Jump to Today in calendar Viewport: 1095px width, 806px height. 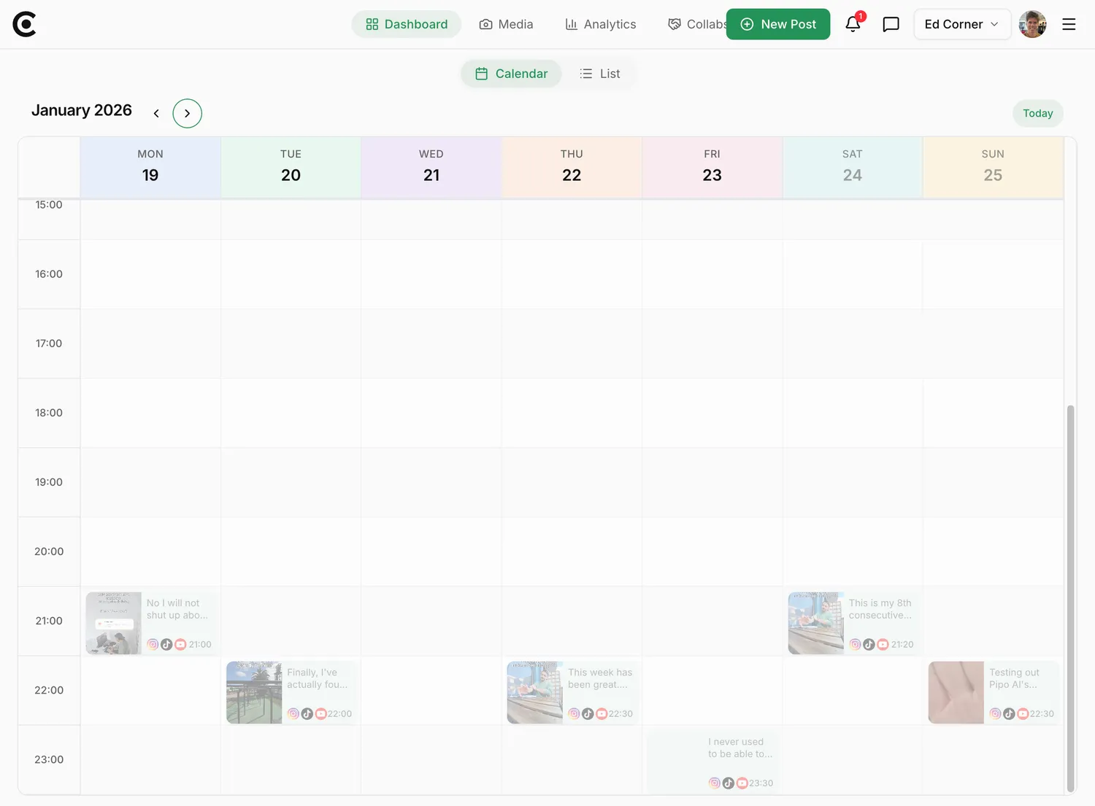pos(1037,113)
